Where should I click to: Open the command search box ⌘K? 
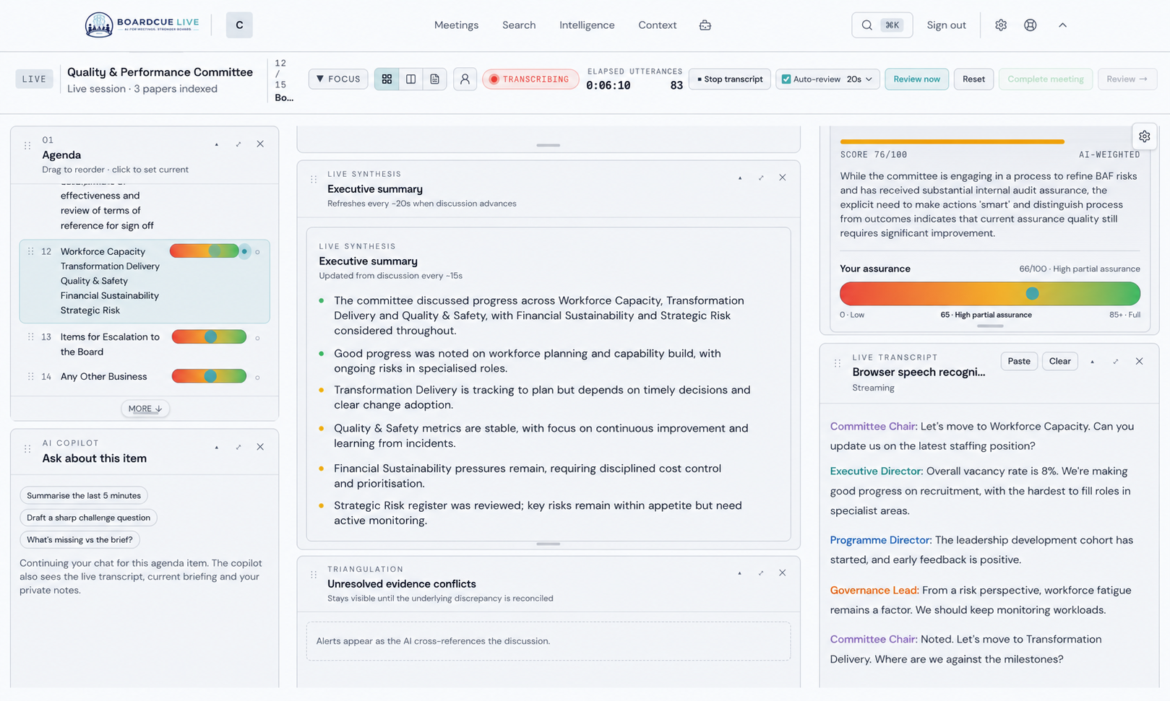[882, 25]
